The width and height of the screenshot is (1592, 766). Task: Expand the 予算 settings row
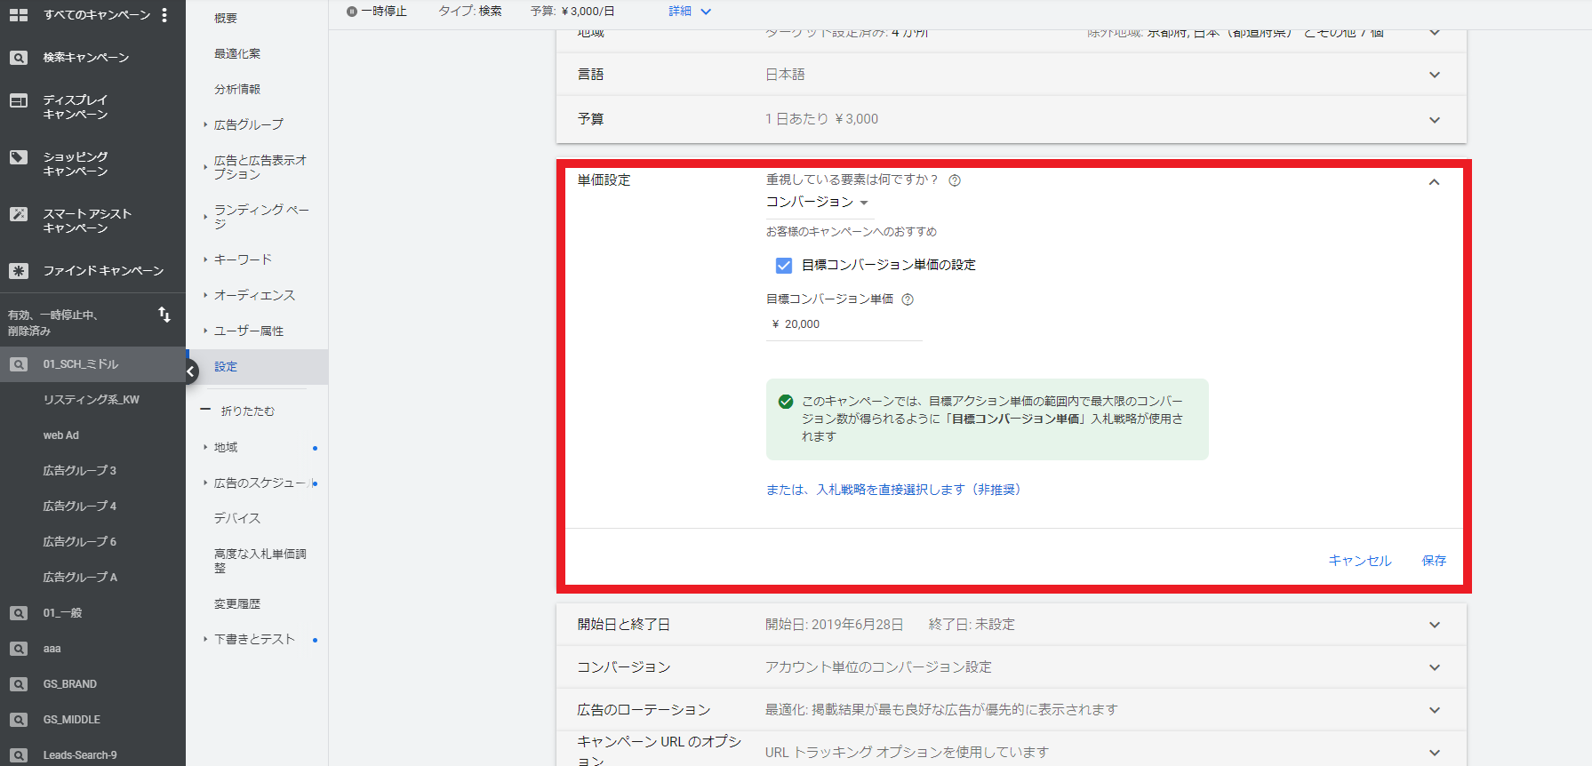[x=1434, y=120]
